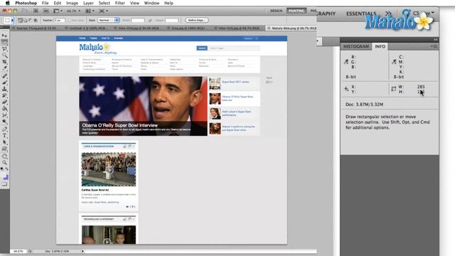Select the Clone Stamp tool
This screenshot has width=455, height=256.
click(x=4, y=89)
